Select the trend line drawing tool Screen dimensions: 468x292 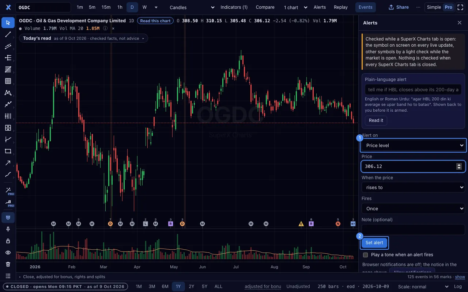pyautogui.click(x=8, y=34)
